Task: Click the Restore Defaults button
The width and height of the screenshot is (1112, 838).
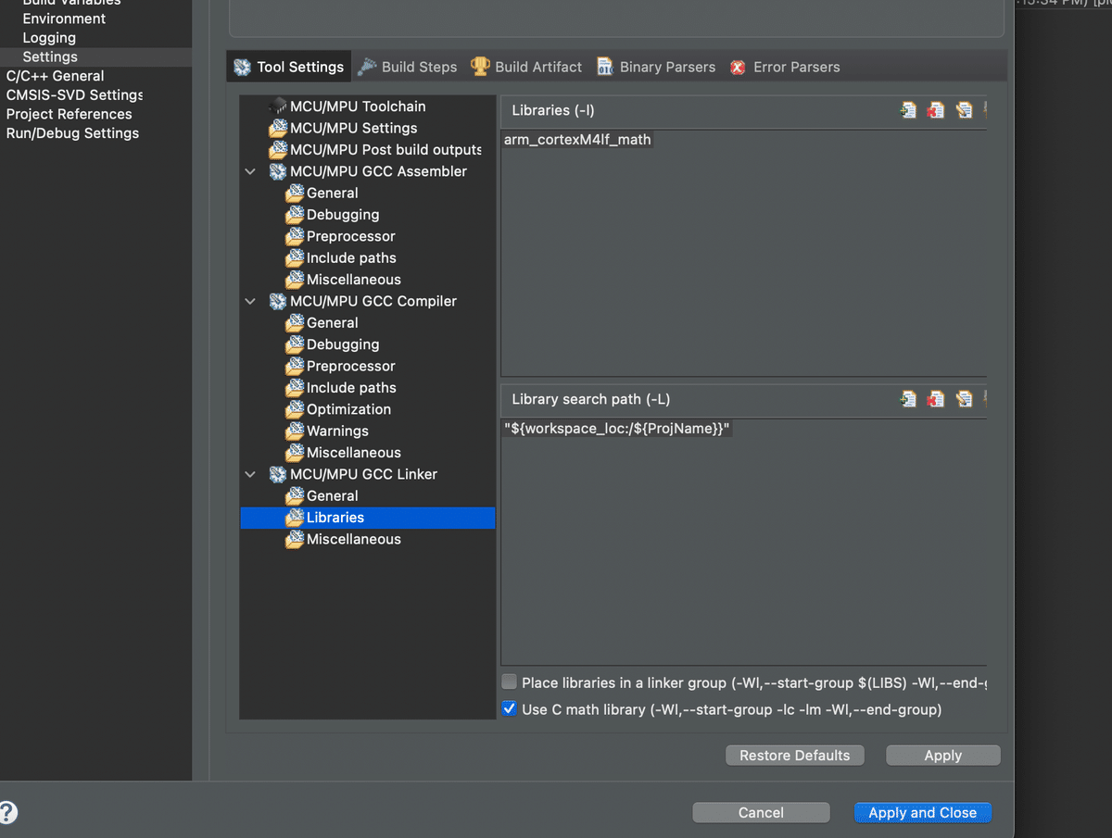Action: tap(794, 755)
